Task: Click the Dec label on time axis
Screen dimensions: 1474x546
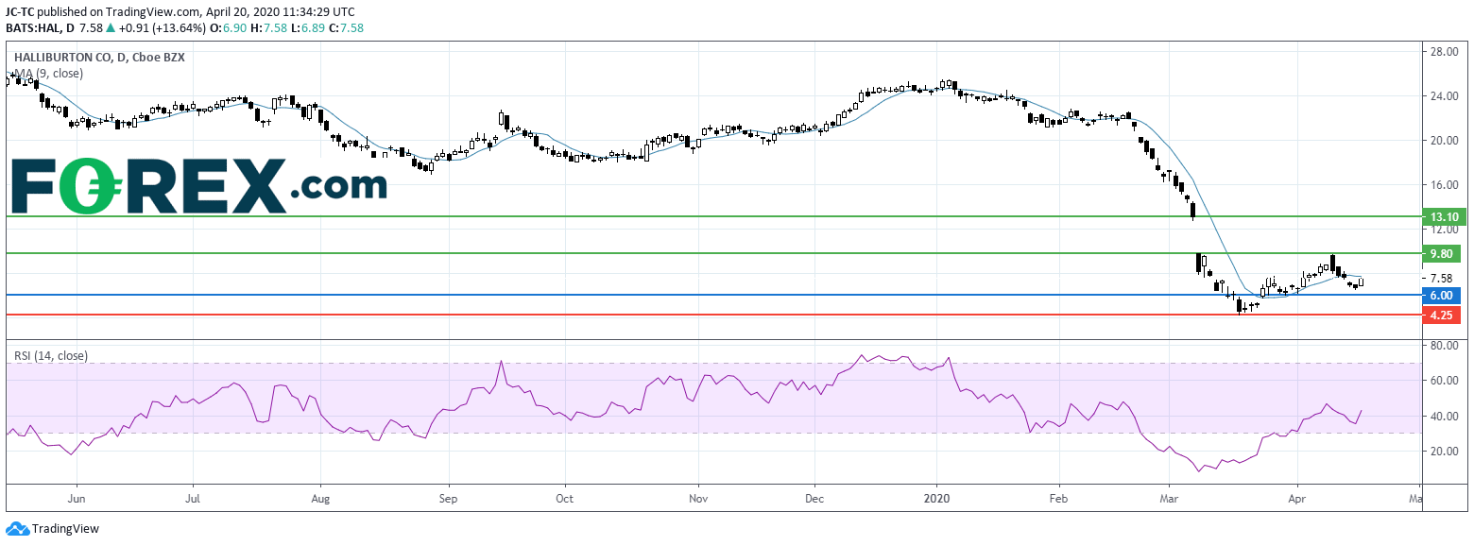Action: [814, 497]
